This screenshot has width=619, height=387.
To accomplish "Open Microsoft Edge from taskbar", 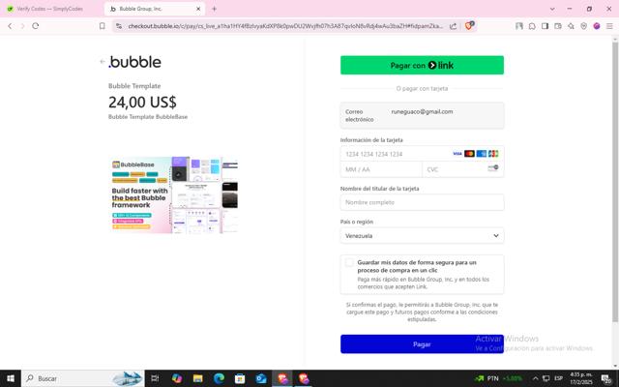I will tap(219, 378).
